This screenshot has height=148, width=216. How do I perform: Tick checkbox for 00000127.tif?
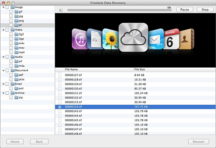click(60, 75)
